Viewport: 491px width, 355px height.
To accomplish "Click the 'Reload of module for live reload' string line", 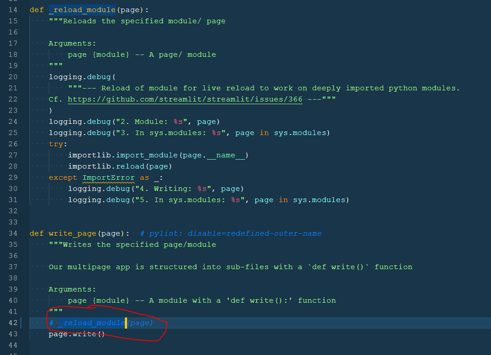I will point(264,88).
